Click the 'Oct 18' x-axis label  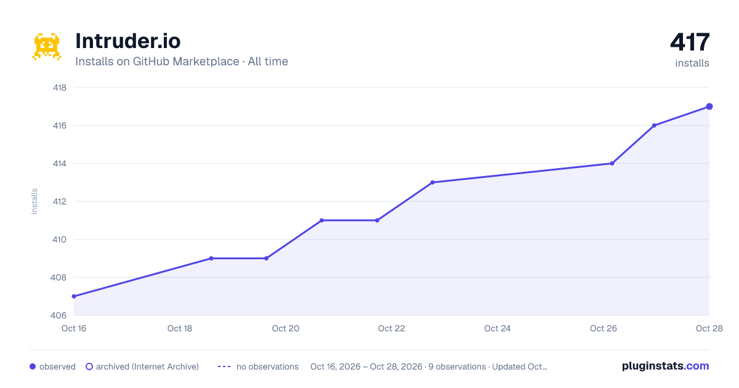point(180,328)
